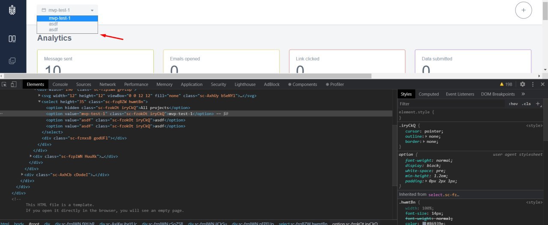Open the color swatch for #86939e
This screenshot has height=225, width=548.
pos(425,223)
